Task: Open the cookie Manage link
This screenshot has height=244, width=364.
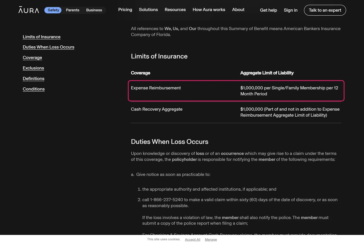Action: 211,239
